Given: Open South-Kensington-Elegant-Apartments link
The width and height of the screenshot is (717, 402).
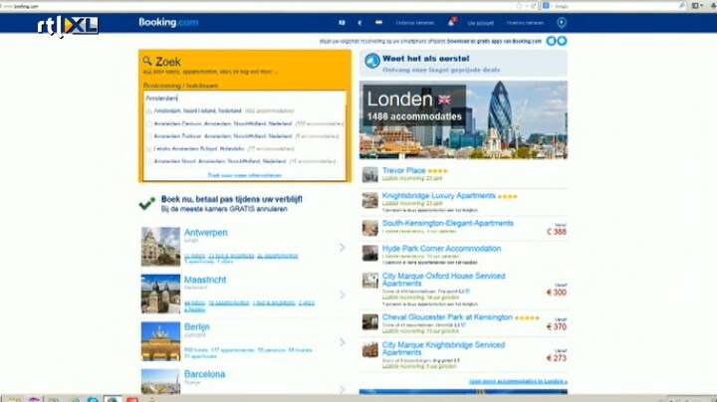Looking at the screenshot, I should pos(447,223).
